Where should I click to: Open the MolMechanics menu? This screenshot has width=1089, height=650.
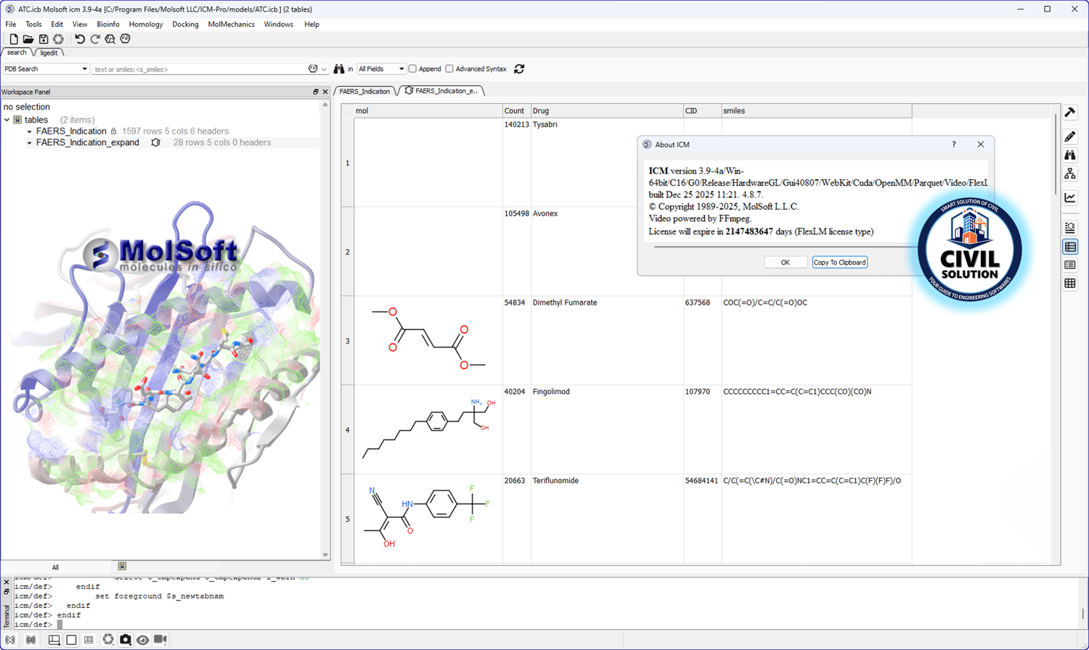[231, 25]
